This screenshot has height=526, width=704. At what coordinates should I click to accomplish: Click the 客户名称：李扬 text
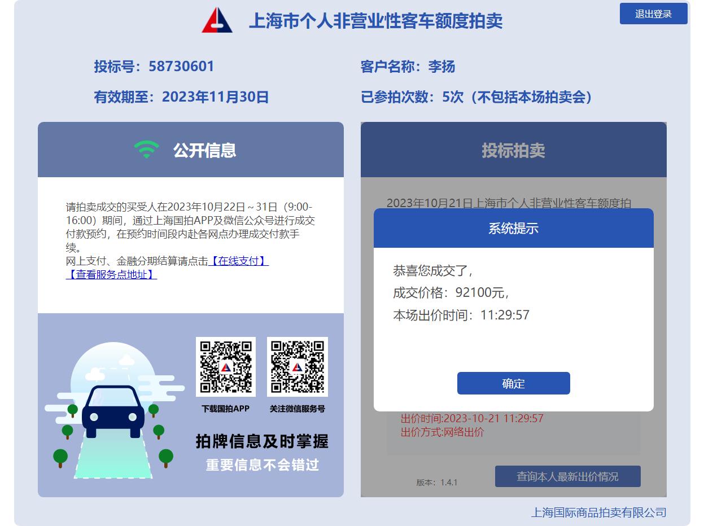coord(408,67)
